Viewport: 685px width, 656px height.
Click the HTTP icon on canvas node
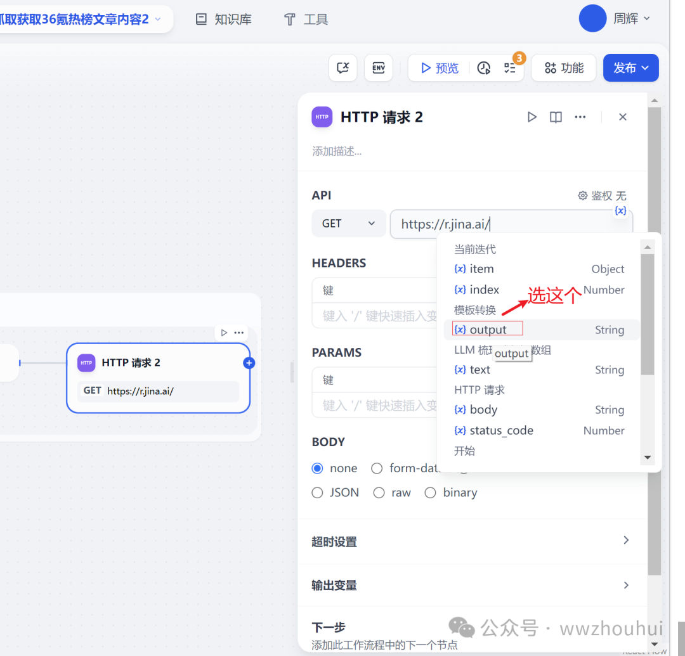coord(86,363)
